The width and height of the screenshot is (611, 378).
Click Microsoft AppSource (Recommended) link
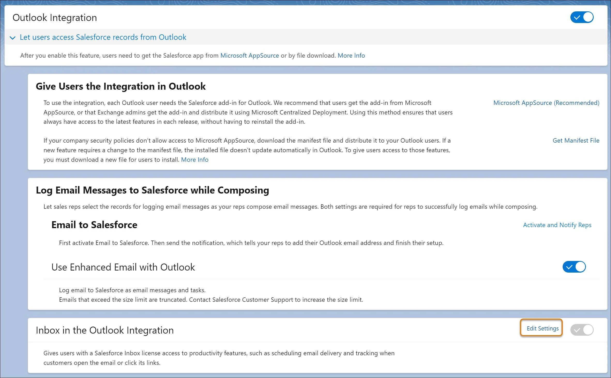[546, 103]
